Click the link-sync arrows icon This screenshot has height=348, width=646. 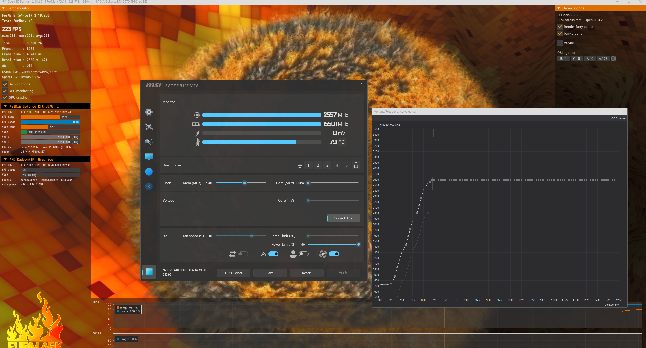point(232,254)
